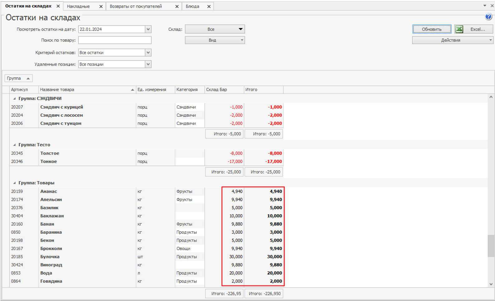The height and width of the screenshot is (301, 495).
Task: Open the tab list dropdown arrow
Action: (485, 6)
